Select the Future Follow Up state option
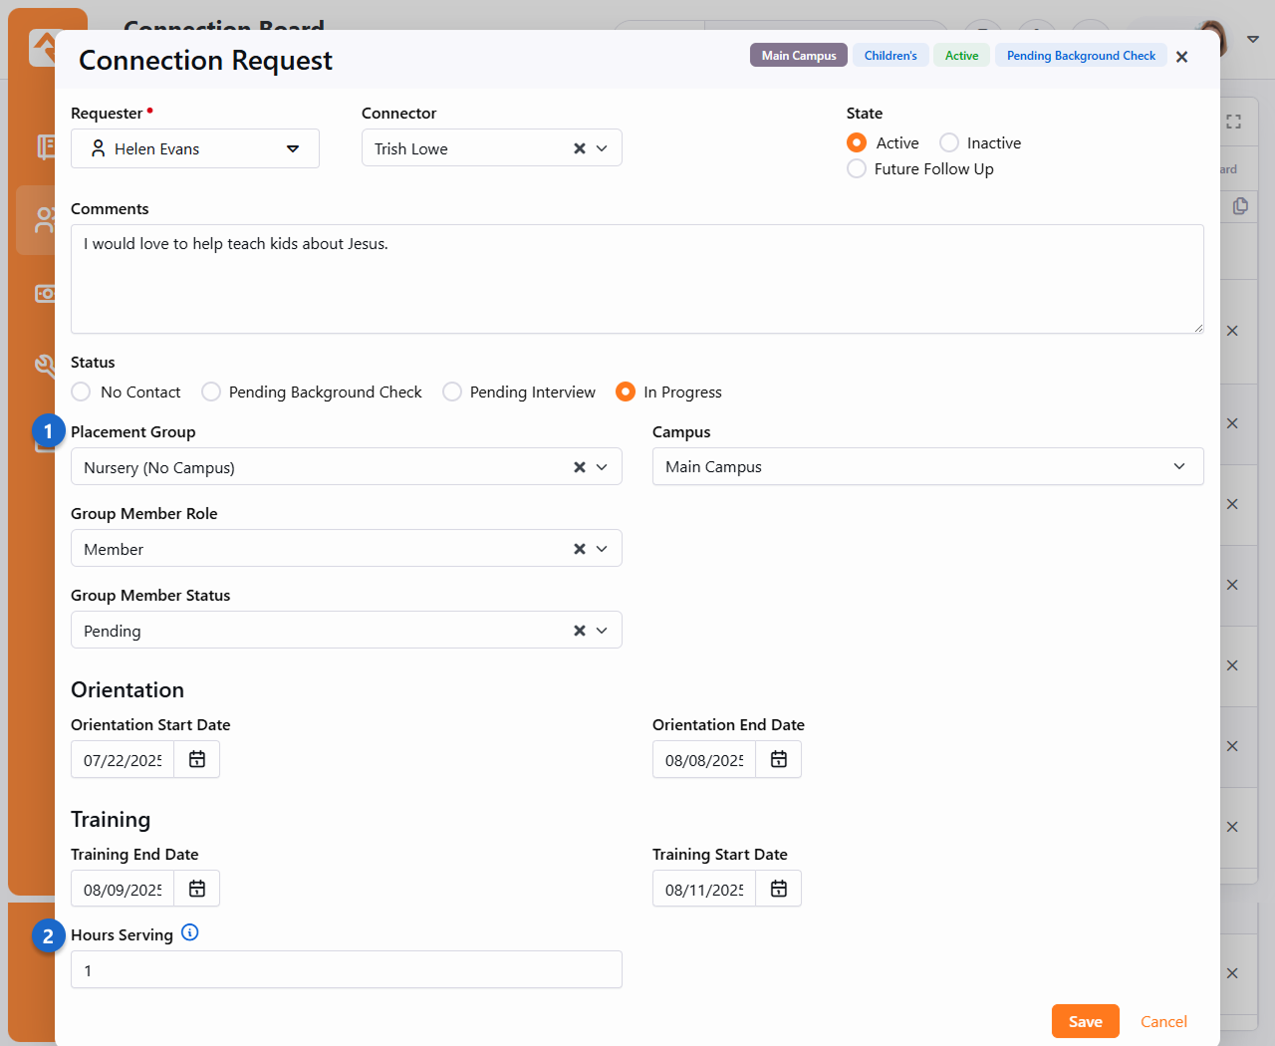 tap(857, 168)
